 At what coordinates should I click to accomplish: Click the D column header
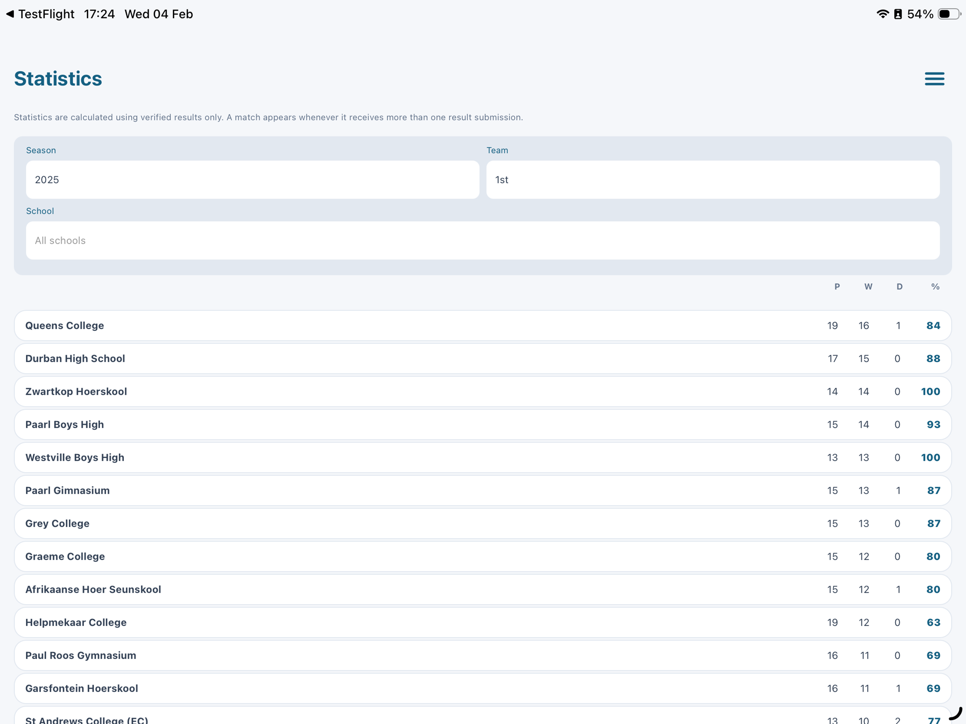coord(899,287)
